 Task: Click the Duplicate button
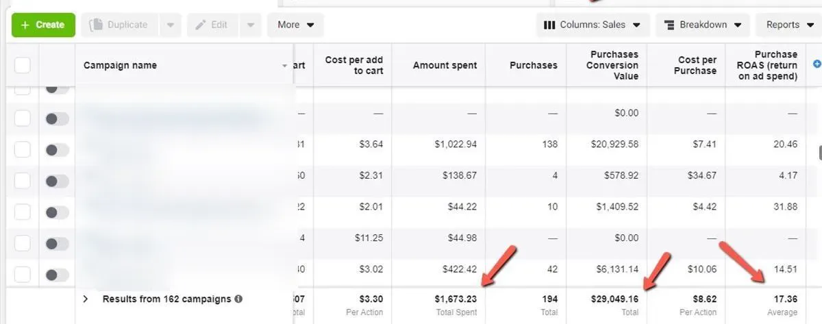120,25
